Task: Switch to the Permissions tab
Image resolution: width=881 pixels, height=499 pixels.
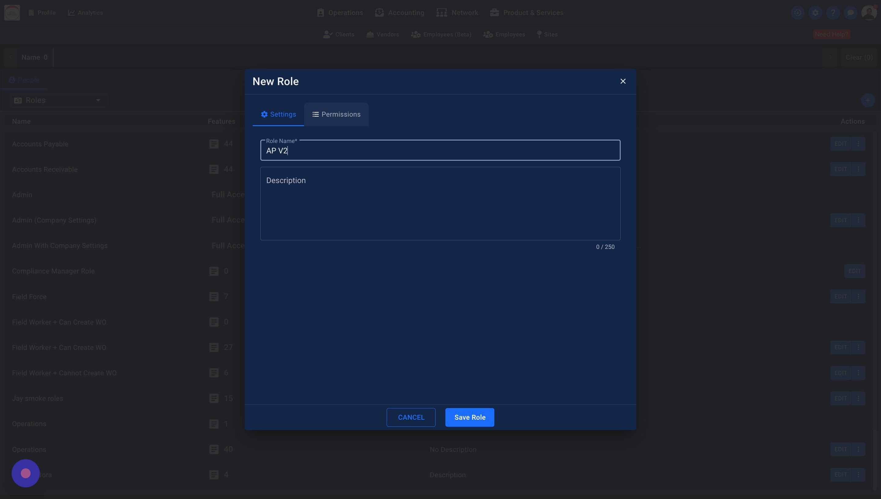Action: click(x=336, y=114)
